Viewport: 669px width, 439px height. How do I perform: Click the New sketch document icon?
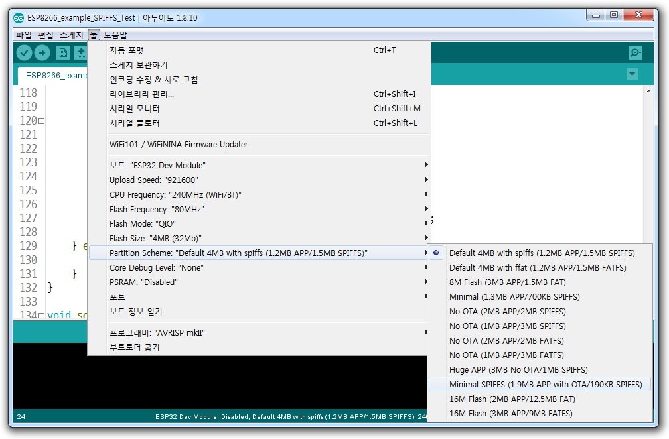pos(63,53)
